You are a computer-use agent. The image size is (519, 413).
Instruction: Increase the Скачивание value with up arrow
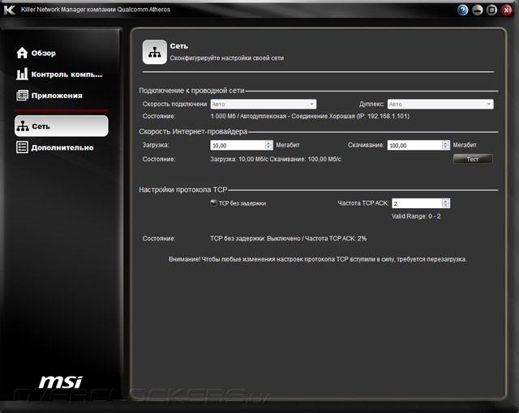tap(445, 143)
